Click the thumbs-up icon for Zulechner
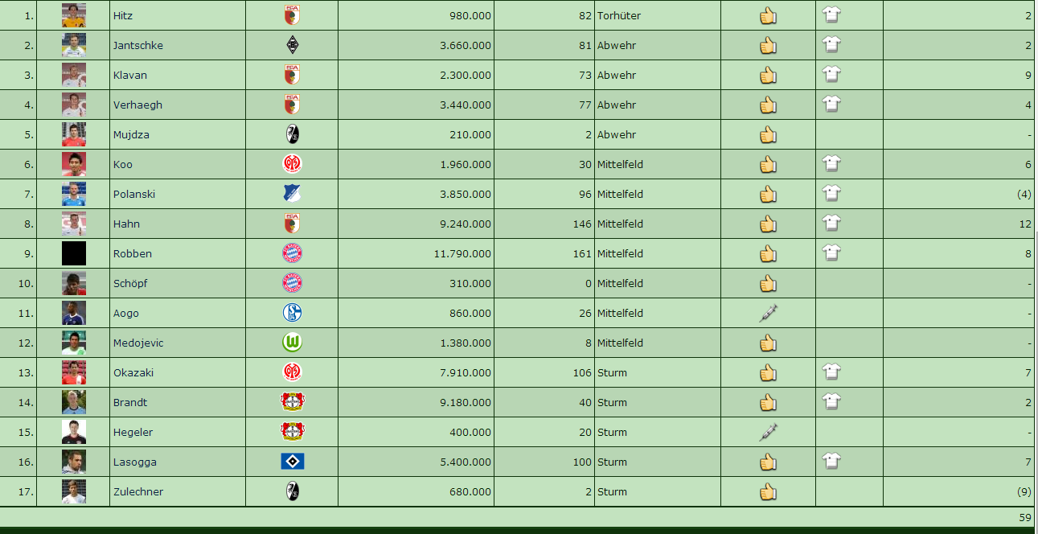 pyautogui.click(x=768, y=491)
